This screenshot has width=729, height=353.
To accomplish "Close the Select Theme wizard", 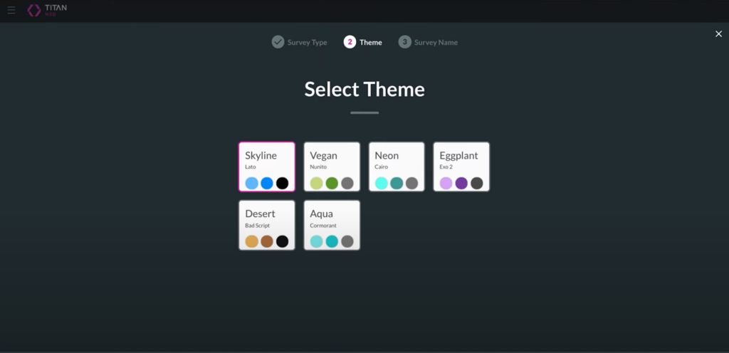I will (718, 34).
